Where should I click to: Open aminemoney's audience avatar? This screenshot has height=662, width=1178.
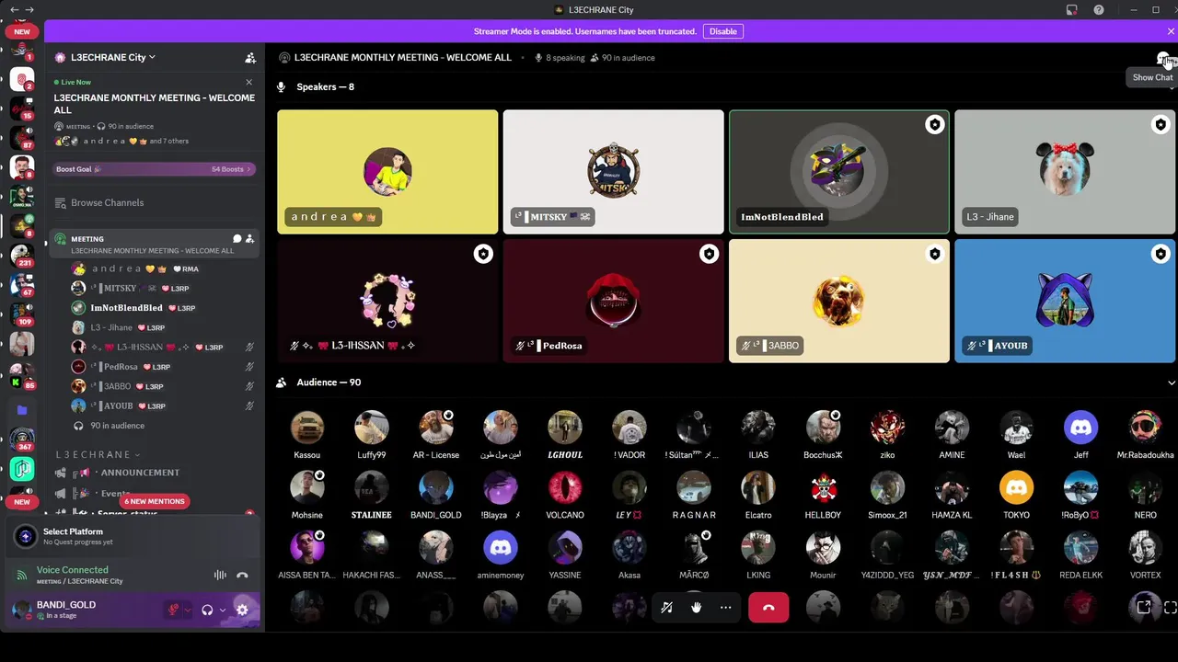coord(501,548)
